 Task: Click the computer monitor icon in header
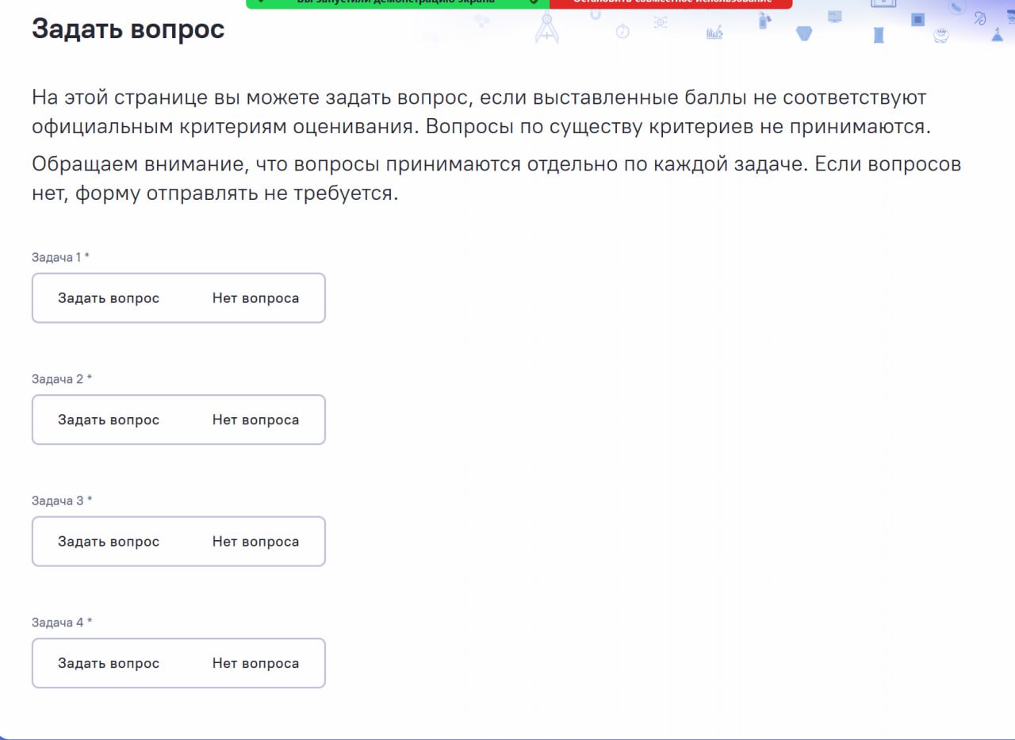[834, 17]
